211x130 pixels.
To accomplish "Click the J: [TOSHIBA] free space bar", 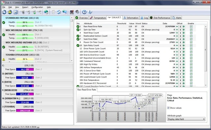I will point(25,110).
